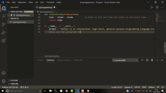Open File Explorer from the taskbar
The image size is (166, 93).
(50, 91)
